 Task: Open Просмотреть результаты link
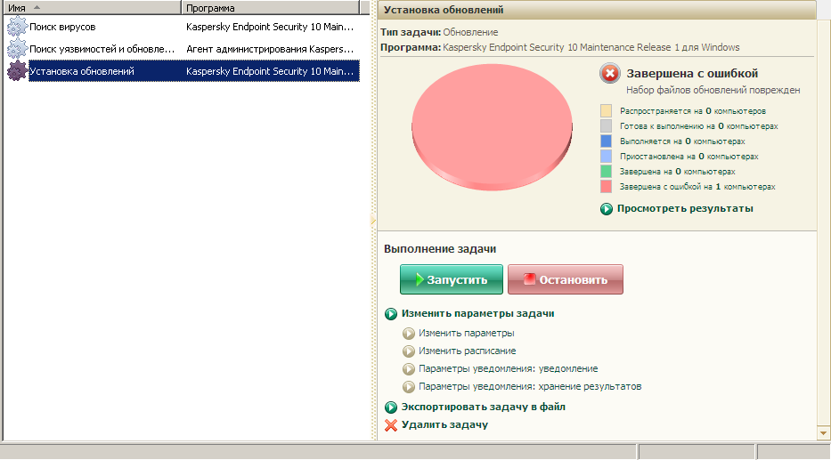pyautogui.click(x=685, y=208)
